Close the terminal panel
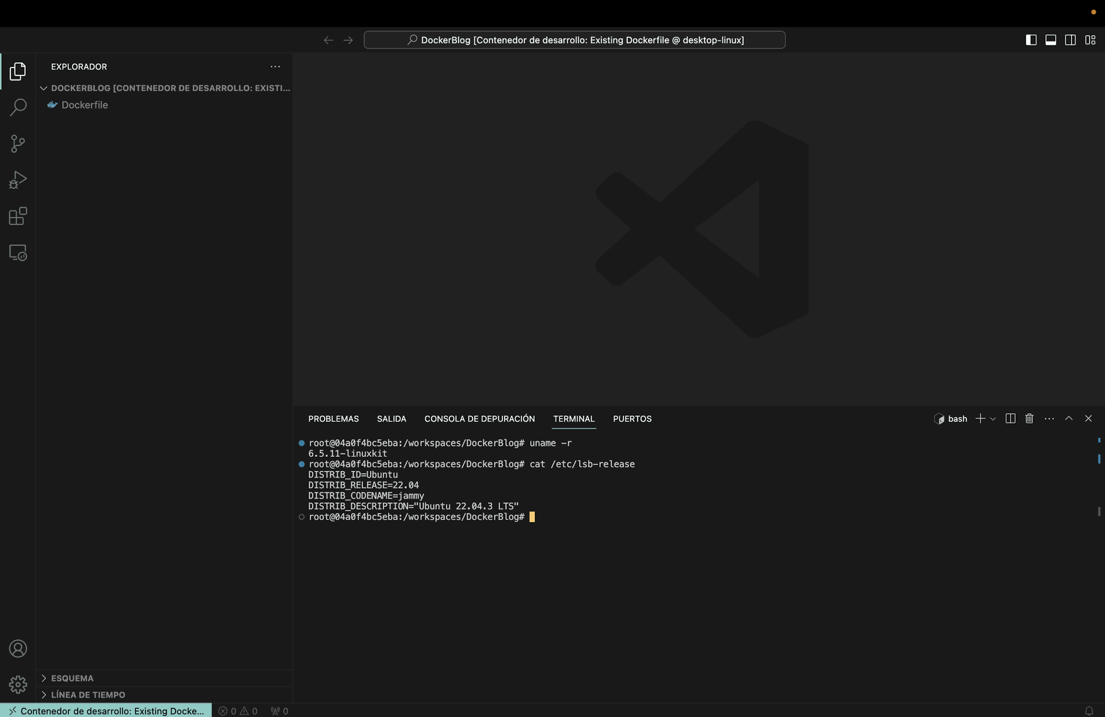 [x=1088, y=418]
